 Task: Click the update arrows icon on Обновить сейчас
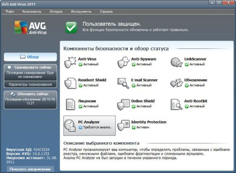(13, 94)
